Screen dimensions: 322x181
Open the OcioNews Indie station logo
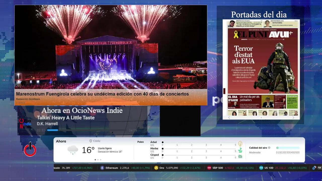click(x=25, y=123)
